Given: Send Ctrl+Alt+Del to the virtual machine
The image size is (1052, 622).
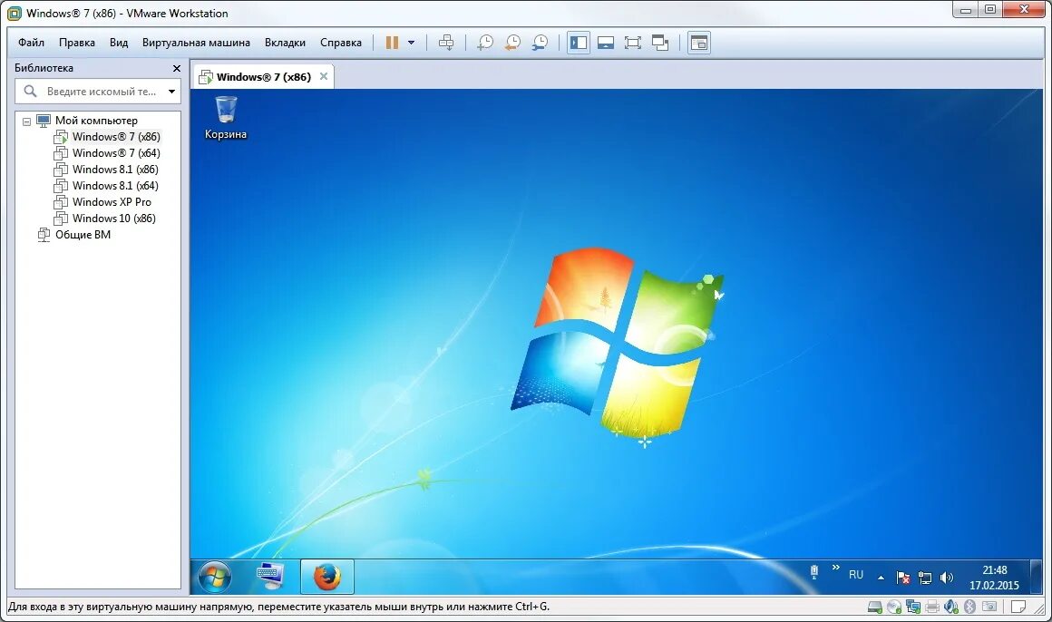Looking at the screenshot, I should (x=446, y=43).
